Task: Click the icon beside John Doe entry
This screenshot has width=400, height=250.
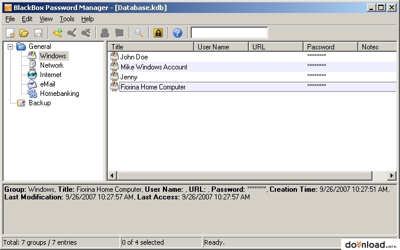Action: tap(114, 56)
